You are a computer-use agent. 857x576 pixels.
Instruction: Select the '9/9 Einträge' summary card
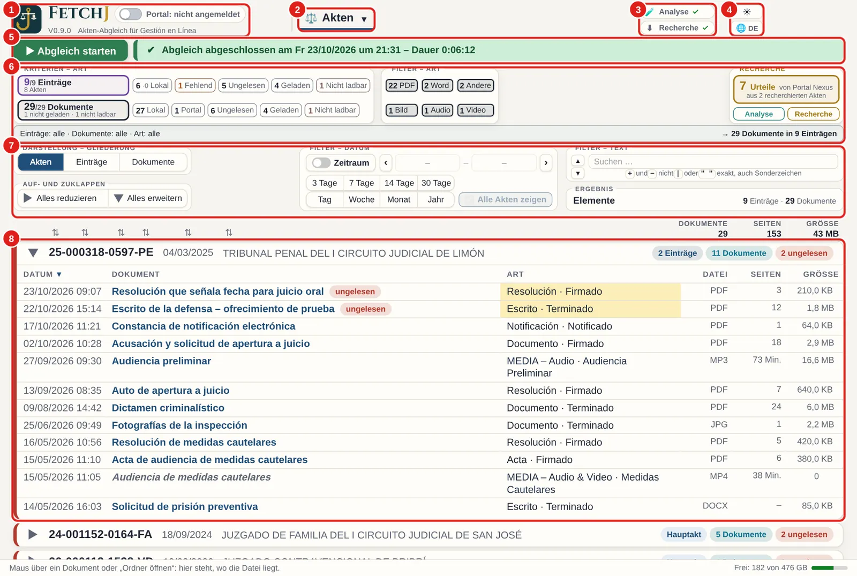pyautogui.click(x=73, y=85)
